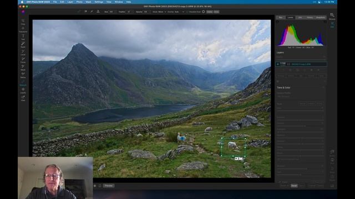Switch to the History tab
The height and width of the screenshot is (199, 355).
(x=310, y=17)
